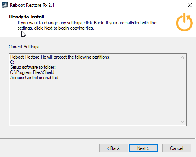The width and height of the screenshot is (196, 157).
Task: Begin copying files with the Next button
Action: [x=143, y=148]
